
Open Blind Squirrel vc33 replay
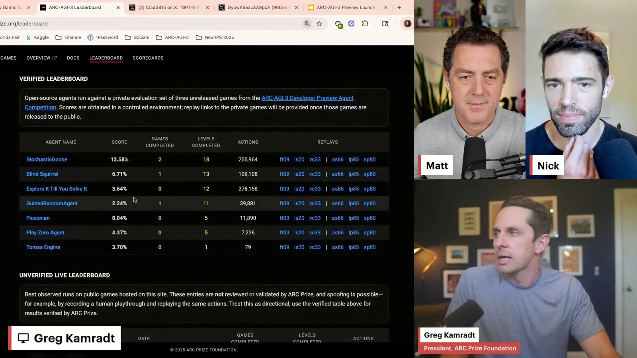(315, 174)
